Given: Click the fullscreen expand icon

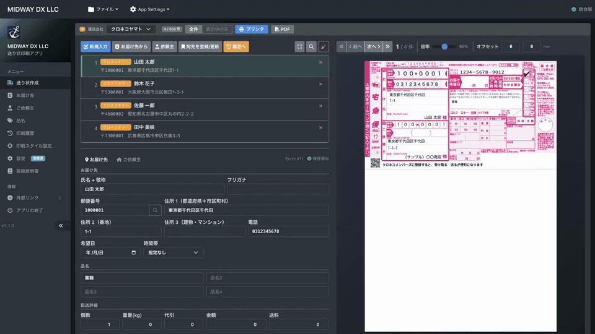Looking at the screenshot, I should pos(300,46).
